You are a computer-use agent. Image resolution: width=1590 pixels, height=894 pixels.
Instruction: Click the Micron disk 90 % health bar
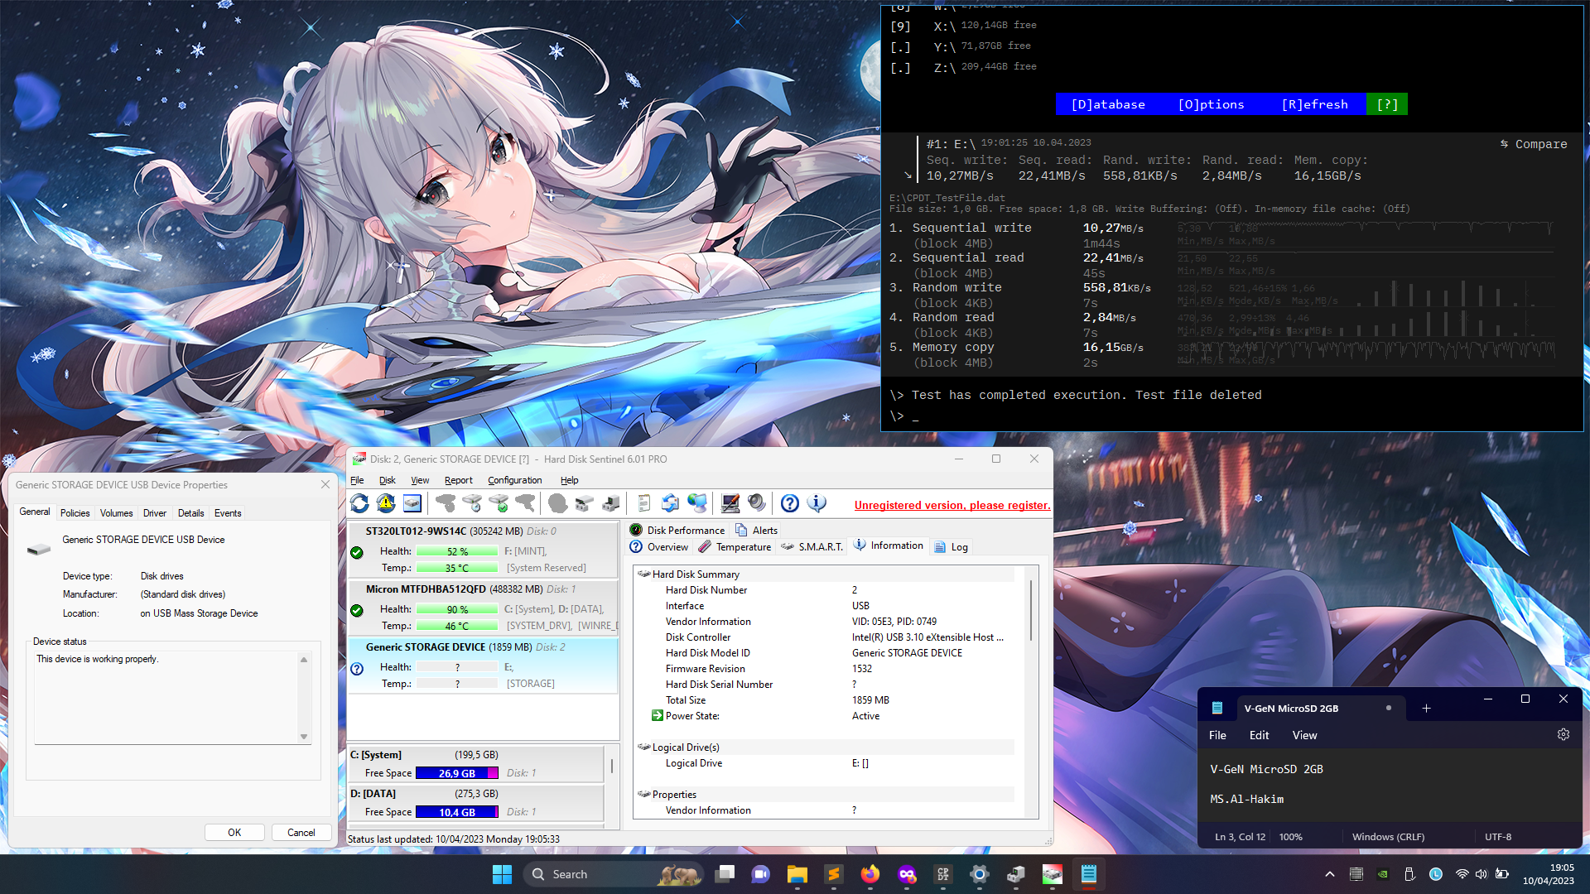(457, 609)
